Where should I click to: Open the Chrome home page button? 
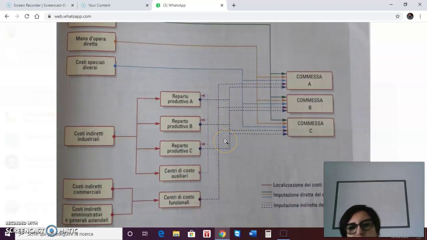click(x=37, y=16)
